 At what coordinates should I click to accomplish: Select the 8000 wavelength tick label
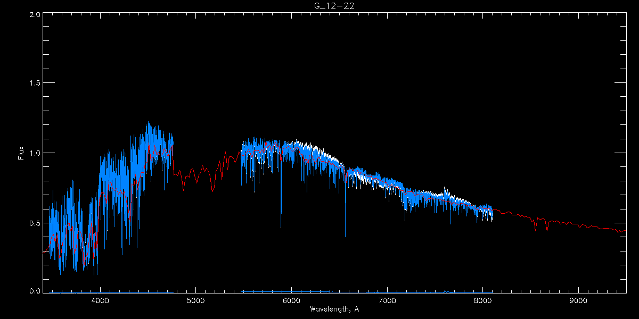click(483, 300)
